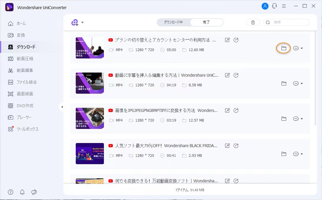Screen dimensions: 322x200
Task: Expand options dropdown arrow for 画像をJPGJPEG video
Action: [x=302, y=119]
